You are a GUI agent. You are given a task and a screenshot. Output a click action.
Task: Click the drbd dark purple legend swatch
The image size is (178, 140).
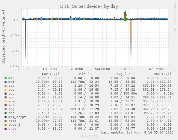tap(6, 129)
